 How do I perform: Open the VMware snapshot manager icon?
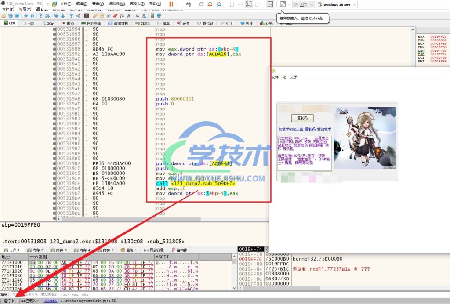click(219, 4)
